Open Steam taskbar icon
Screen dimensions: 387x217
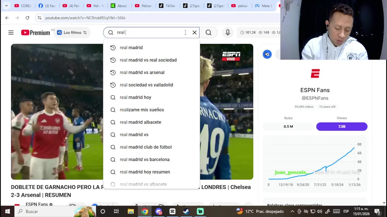[x=186, y=212]
